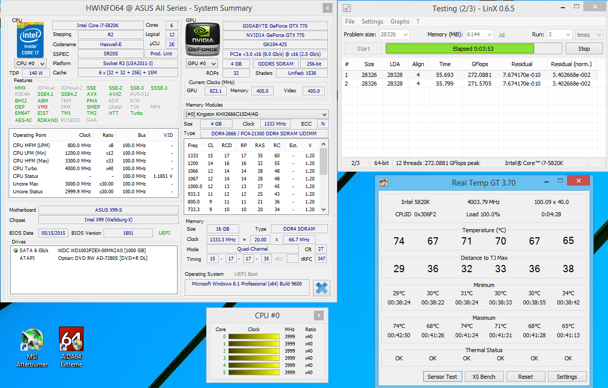Run XS Bench in Real Temp
Image resolution: width=608 pixels, height=388 pixels.
click(483, 376)
